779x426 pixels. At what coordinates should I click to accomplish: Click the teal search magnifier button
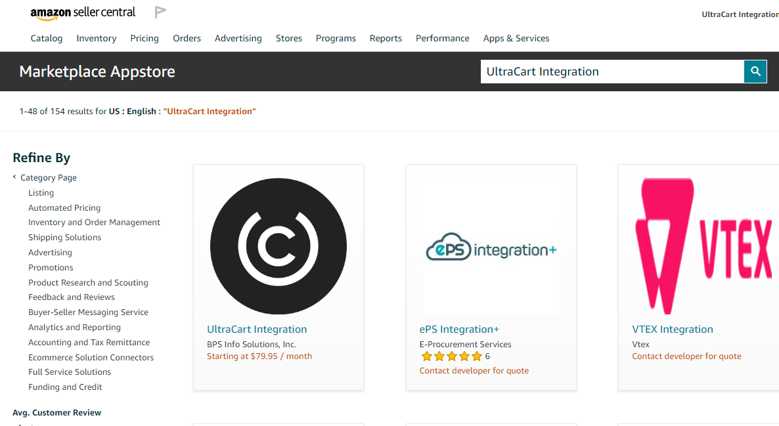pos(755,72)
